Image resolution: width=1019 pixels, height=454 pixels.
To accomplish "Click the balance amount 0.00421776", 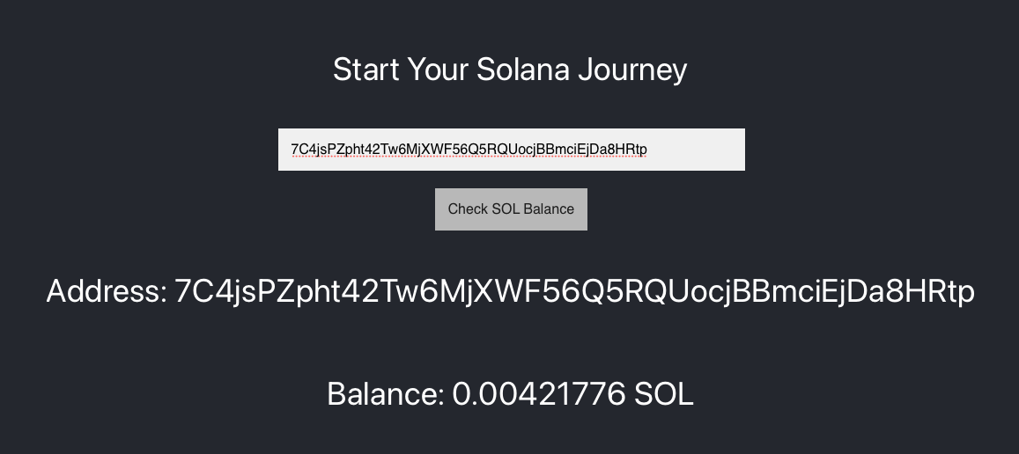I will pyautogui.click(x=539, y=394).
